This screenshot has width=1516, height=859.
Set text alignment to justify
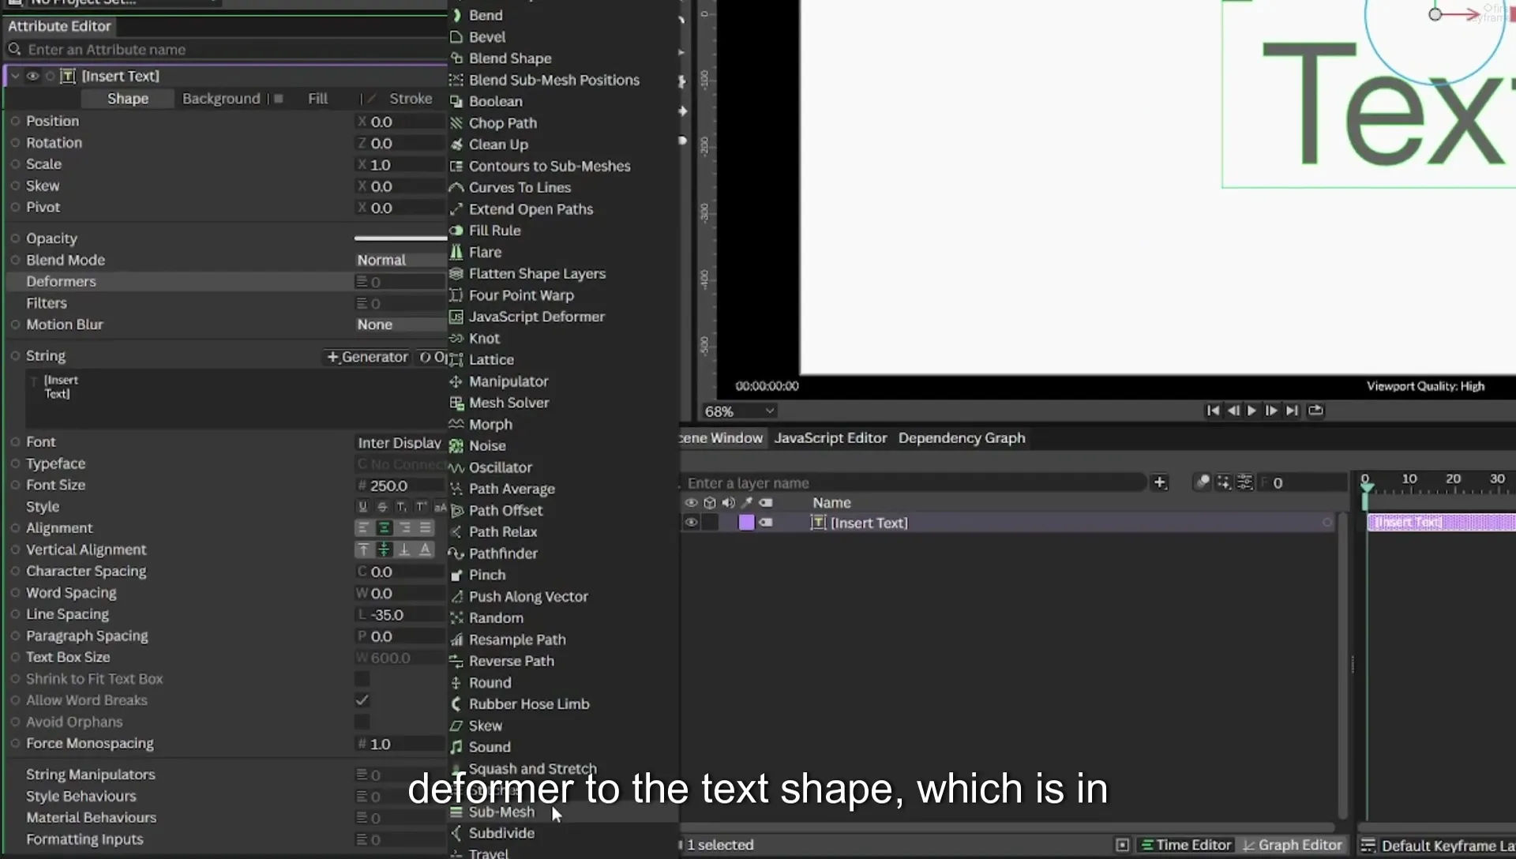pos(425,528)
